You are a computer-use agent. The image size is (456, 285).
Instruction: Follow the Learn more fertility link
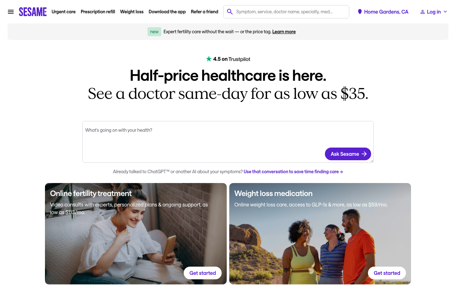pos(284,32)
